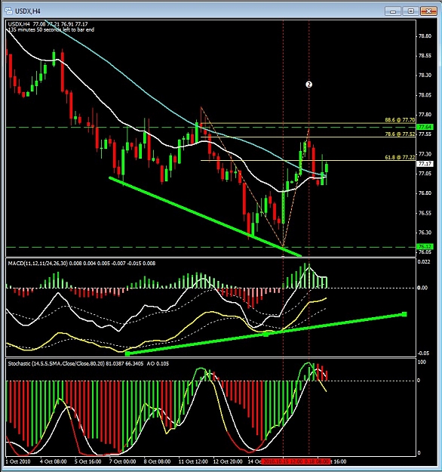The image size is (442, 472).
Task: Maximize the USDX,H4 chart window
Action: pos(410,11)
